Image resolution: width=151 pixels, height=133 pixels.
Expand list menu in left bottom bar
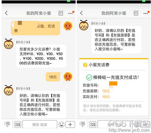[x=7, y=124]
